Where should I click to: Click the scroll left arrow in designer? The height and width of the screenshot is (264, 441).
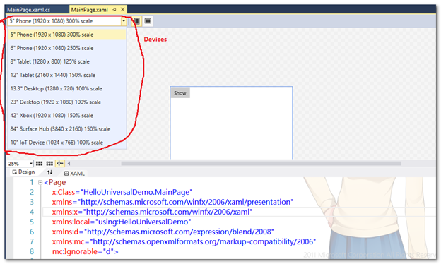69,164
